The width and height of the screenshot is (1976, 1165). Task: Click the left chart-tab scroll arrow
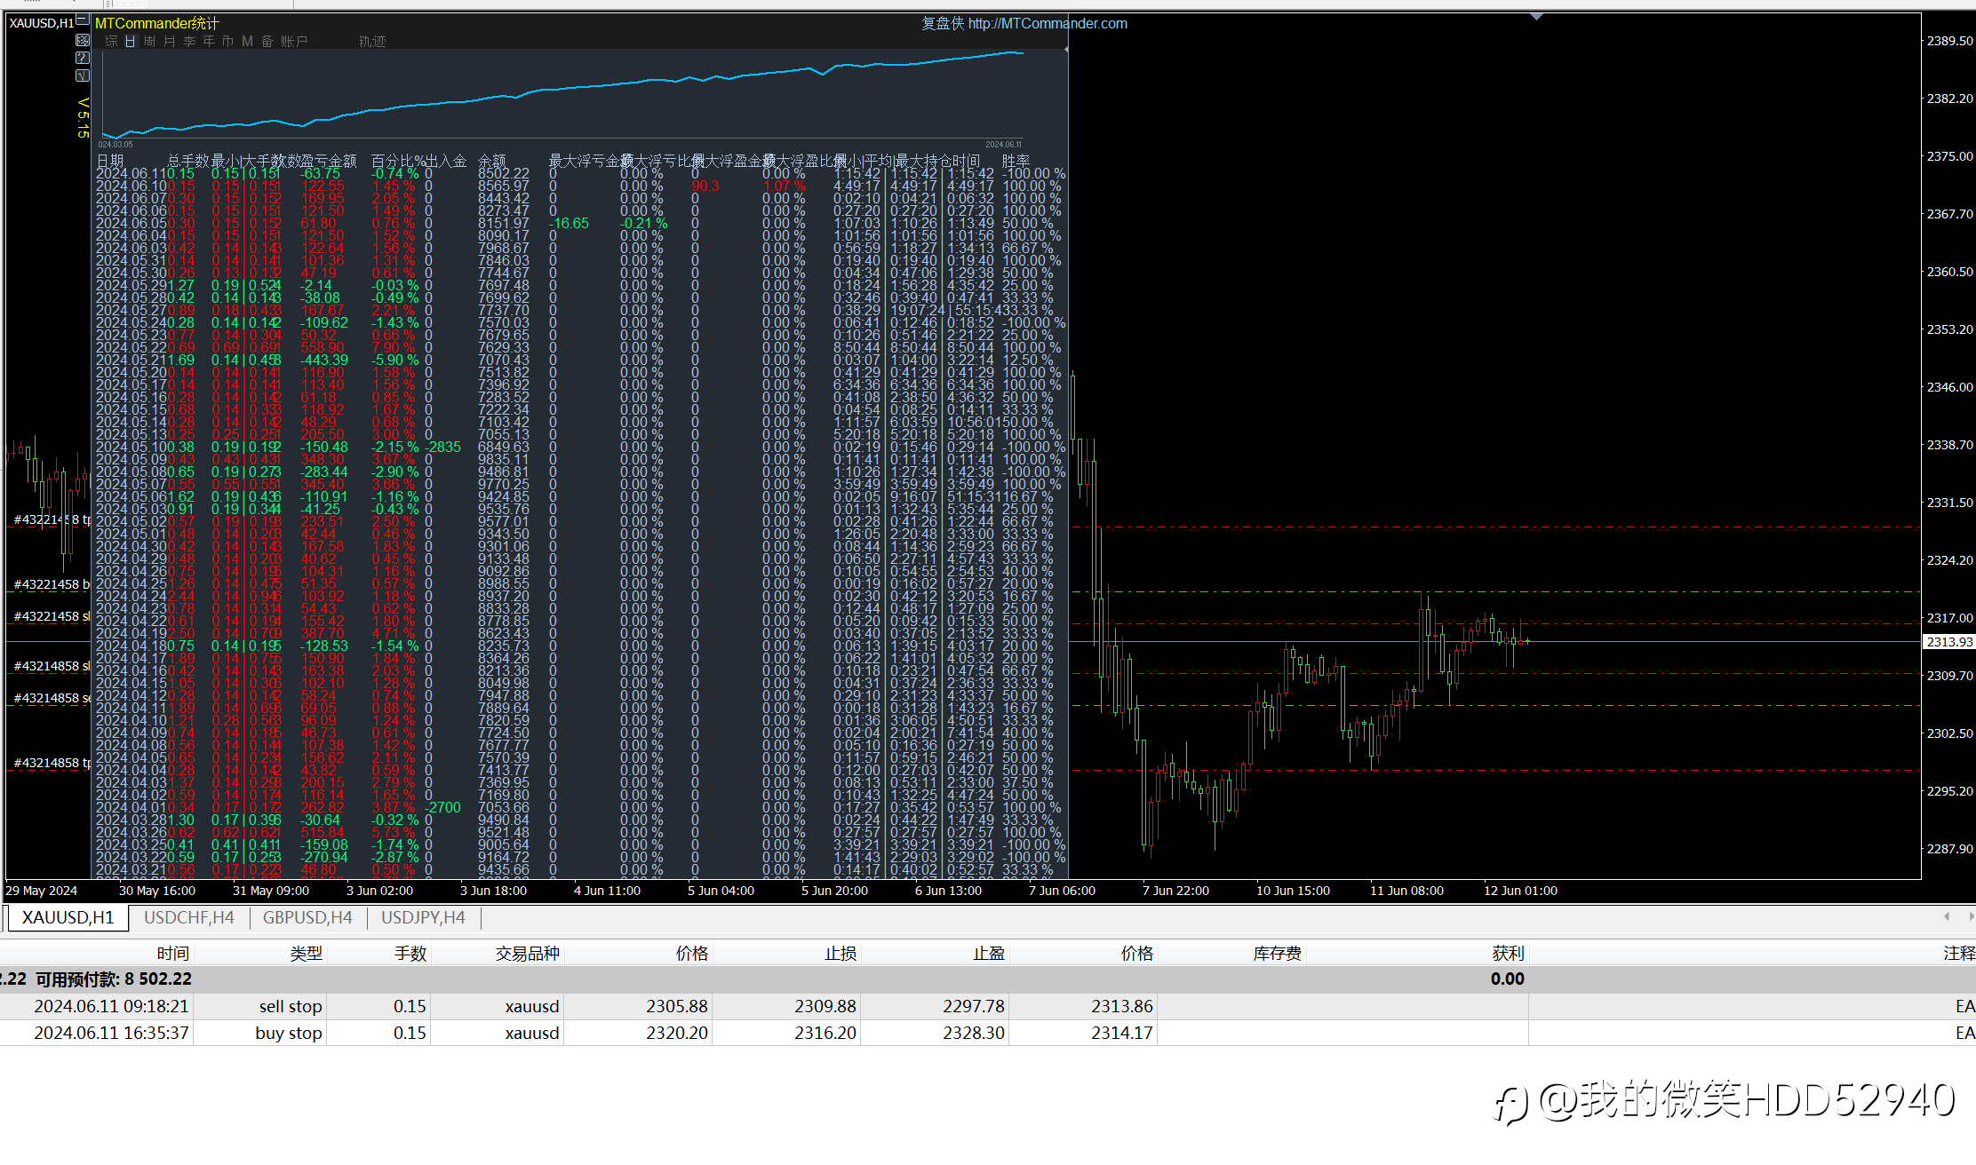coord(1947,916)
